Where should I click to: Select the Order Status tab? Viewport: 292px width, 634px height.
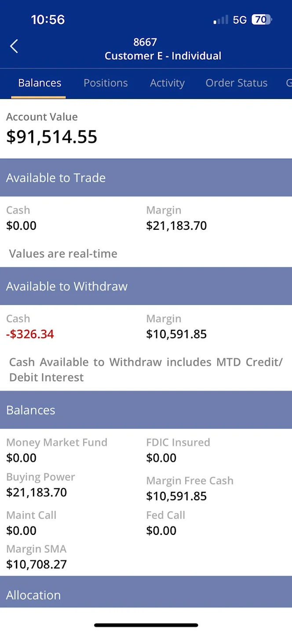click(x=236, y=83)
